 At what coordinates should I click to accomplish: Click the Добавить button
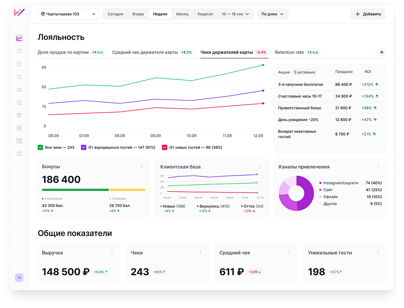(x=368, y=14)
